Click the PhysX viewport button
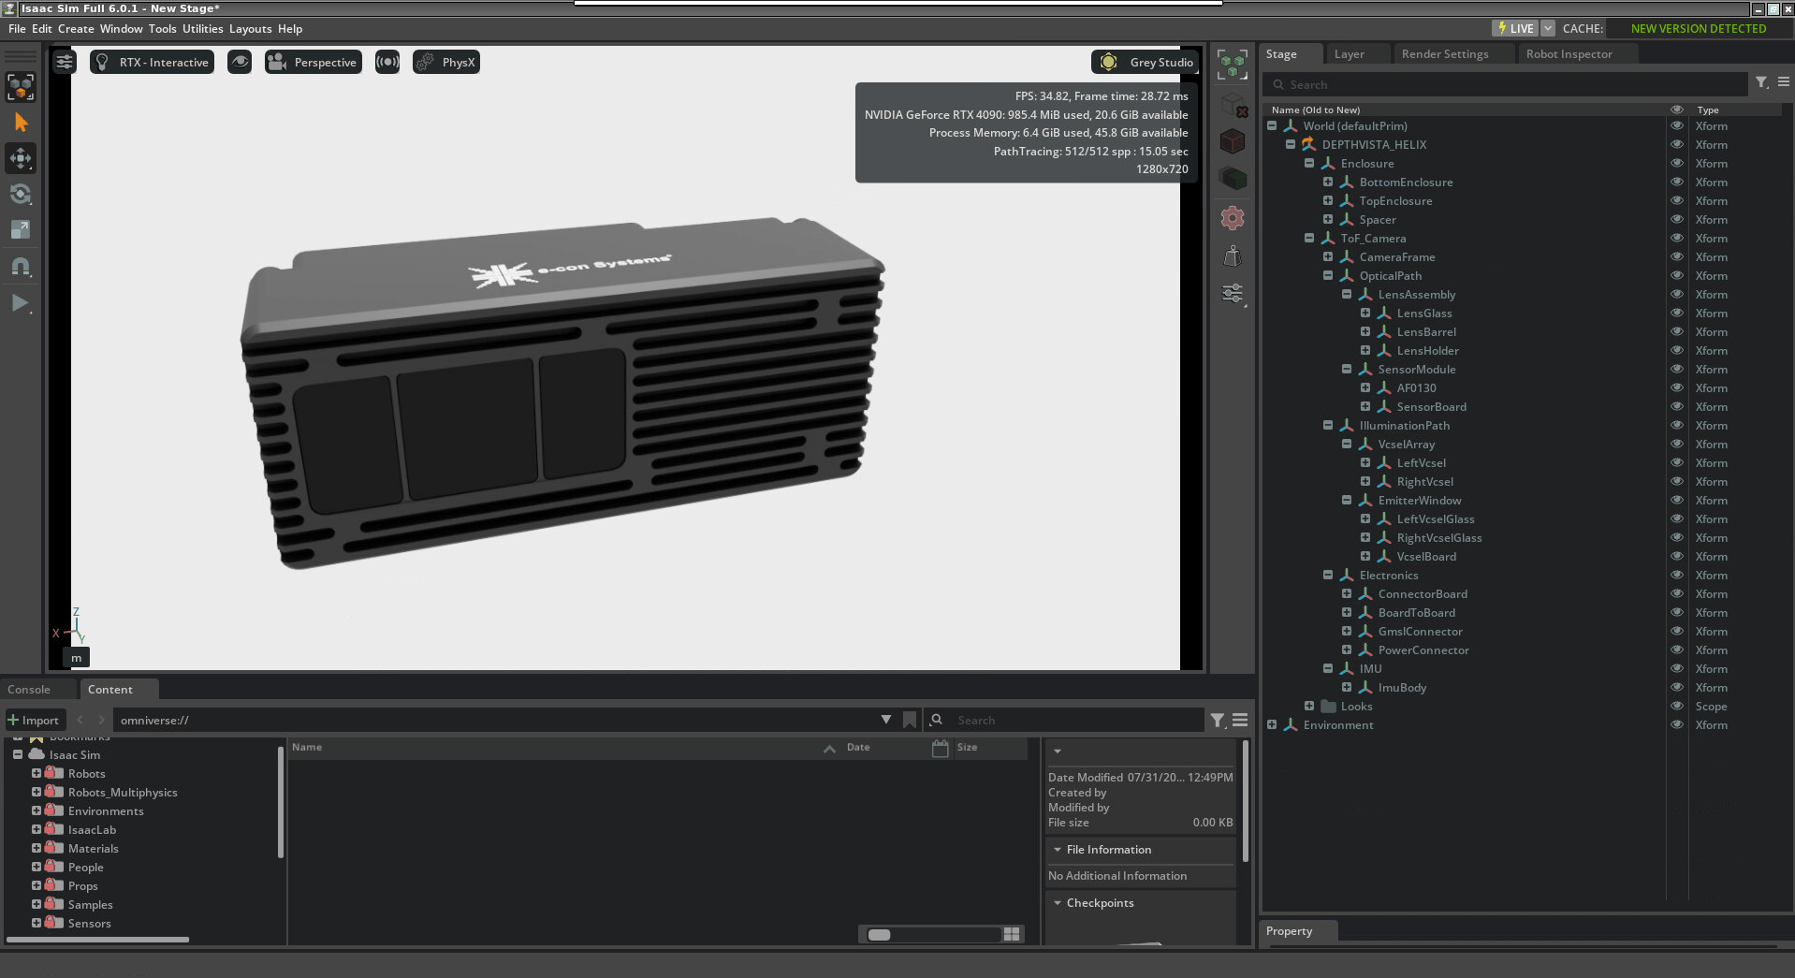The width and height of the screenshot is (1795, 978). point(446,63)
